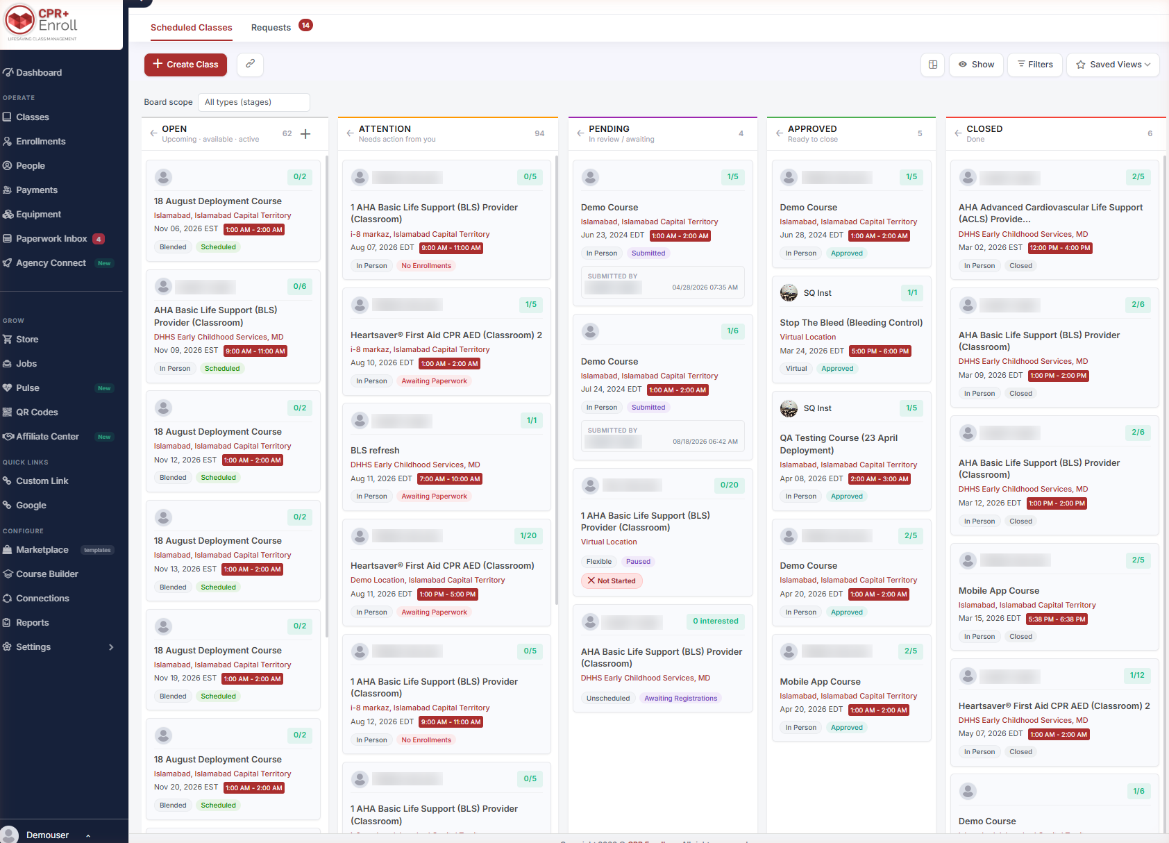Collapse the OPEN column
The height and width of the screenshot is (843, 1169).
click(153, 133)
